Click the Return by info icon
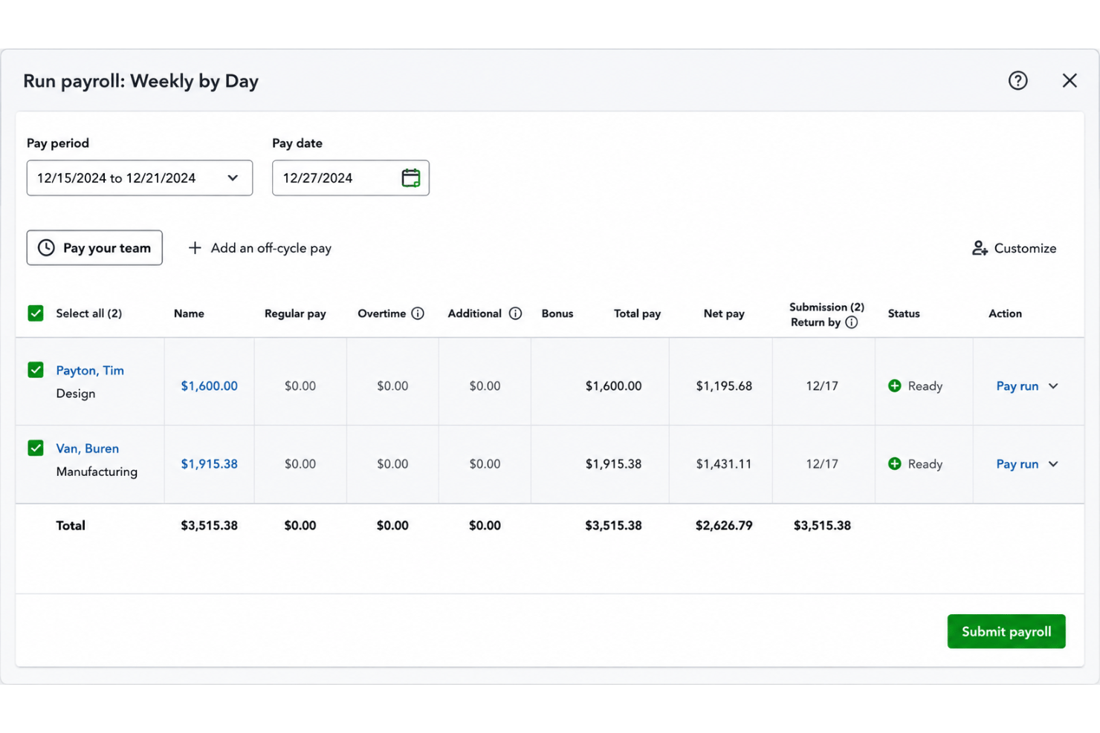The image size is (1100, 733). point(852,322)
